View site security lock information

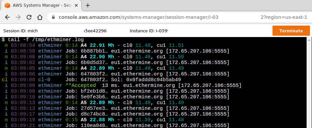tap(53, 17)
